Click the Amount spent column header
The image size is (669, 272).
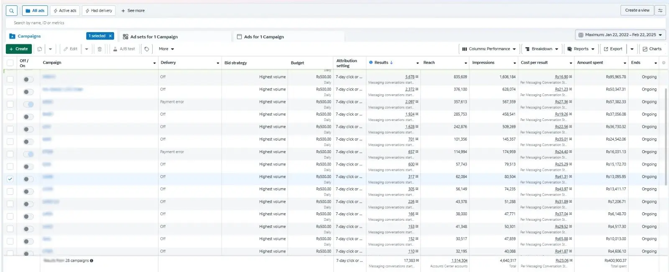pyautogui.click(x=590, y=63)
